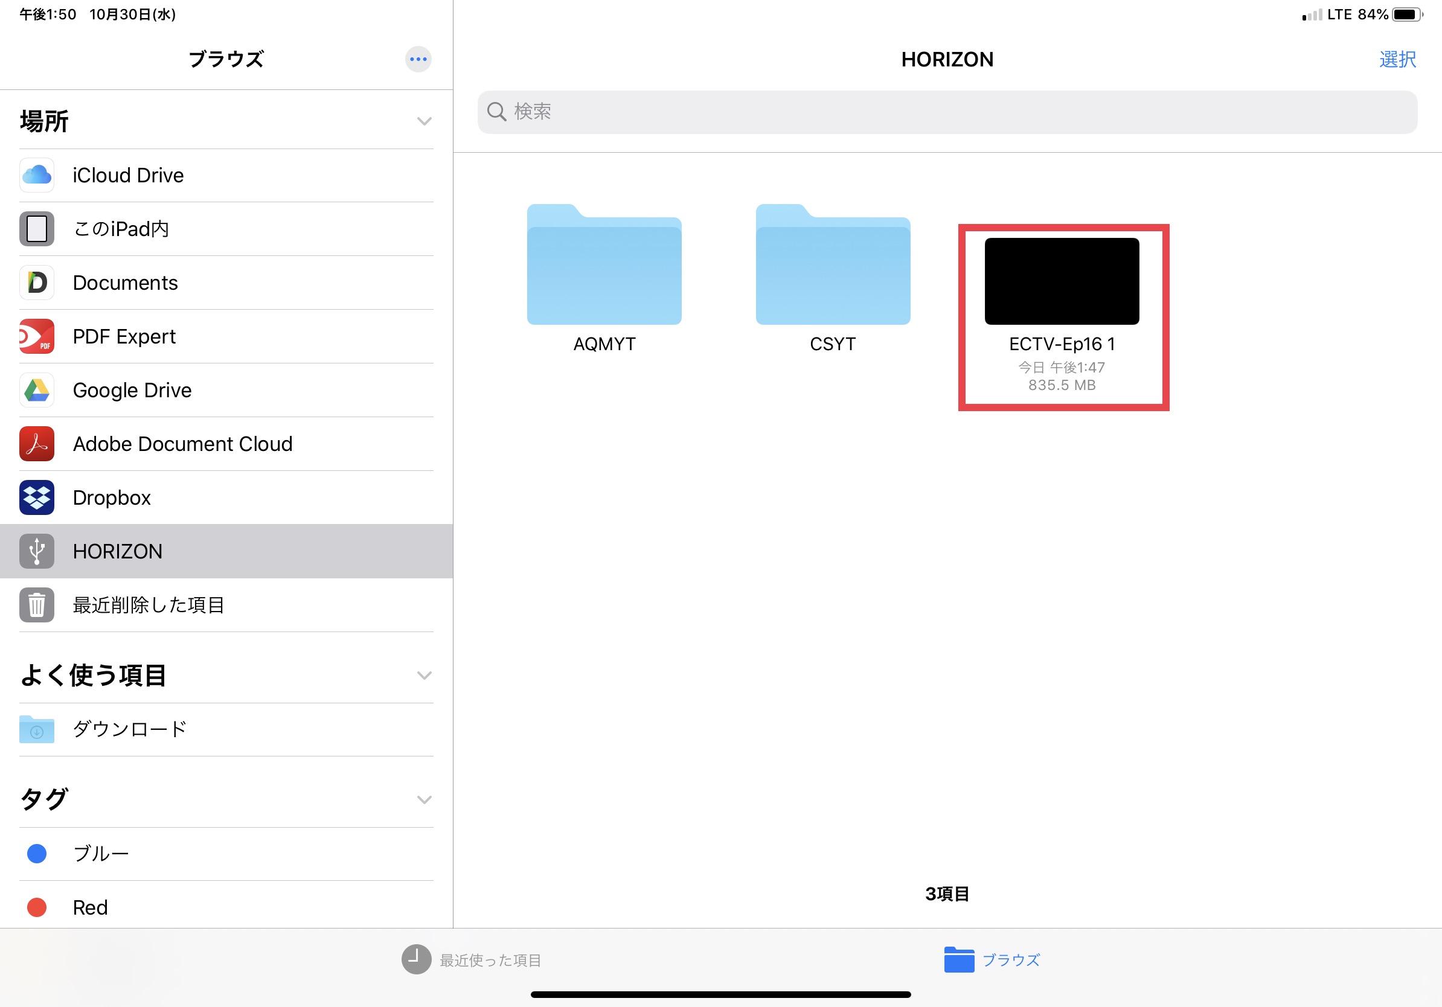Select the Documents app icon
The image size is (1442, 1007).
click(x=36, y=283)
